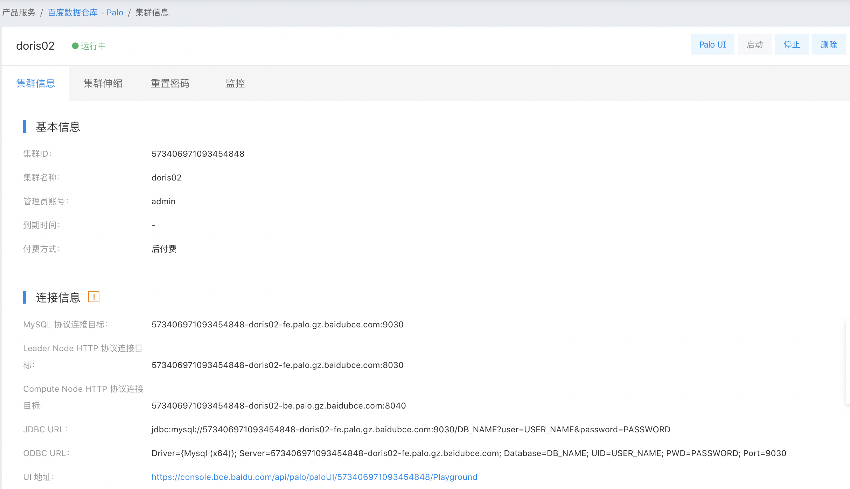The width and height of the screenshot is (850, 489).
Task: Stop the cluster with 停止 button
Action: [x=792, y=44]
